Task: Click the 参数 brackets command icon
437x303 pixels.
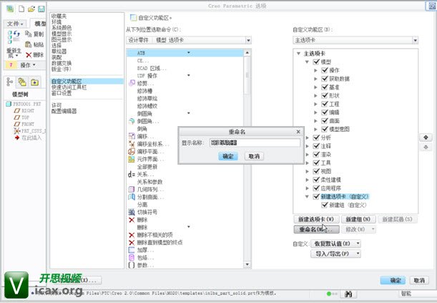Action: coord(132,265)
